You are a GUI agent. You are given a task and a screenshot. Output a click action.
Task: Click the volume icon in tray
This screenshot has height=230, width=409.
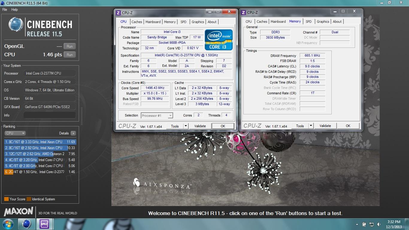coord(379,224)
